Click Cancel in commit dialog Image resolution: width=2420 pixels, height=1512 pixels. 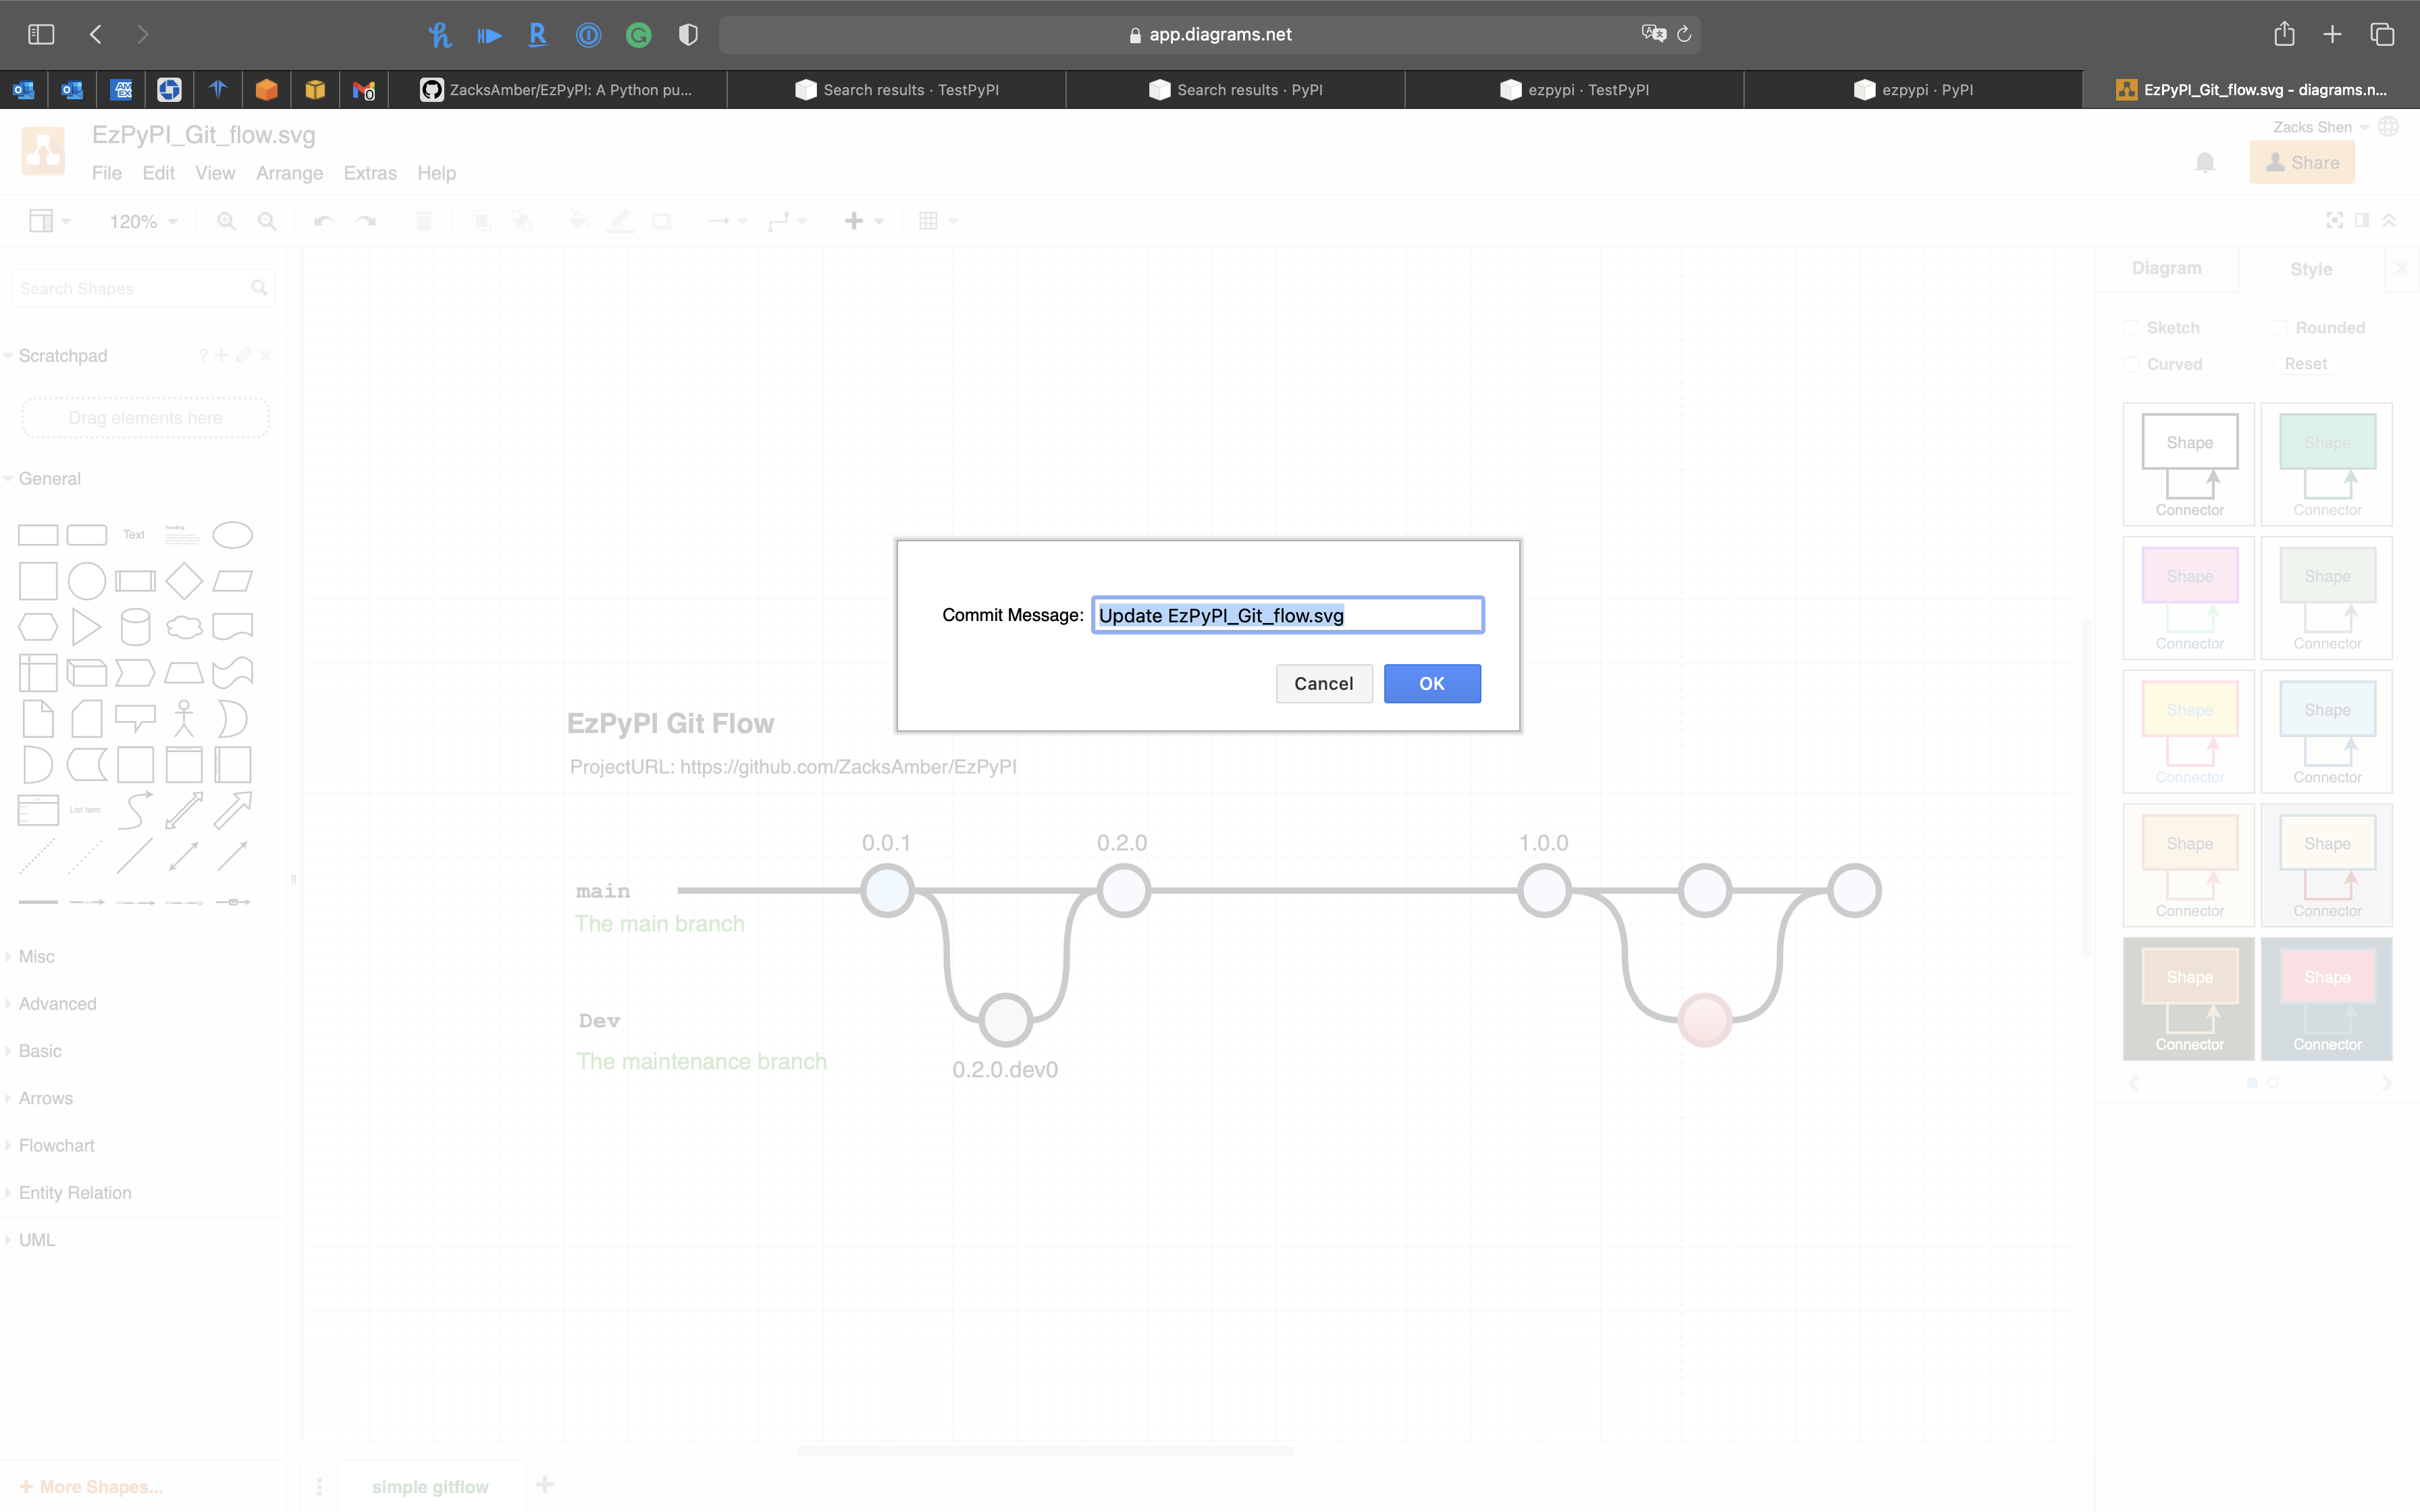pos(1323,683)
